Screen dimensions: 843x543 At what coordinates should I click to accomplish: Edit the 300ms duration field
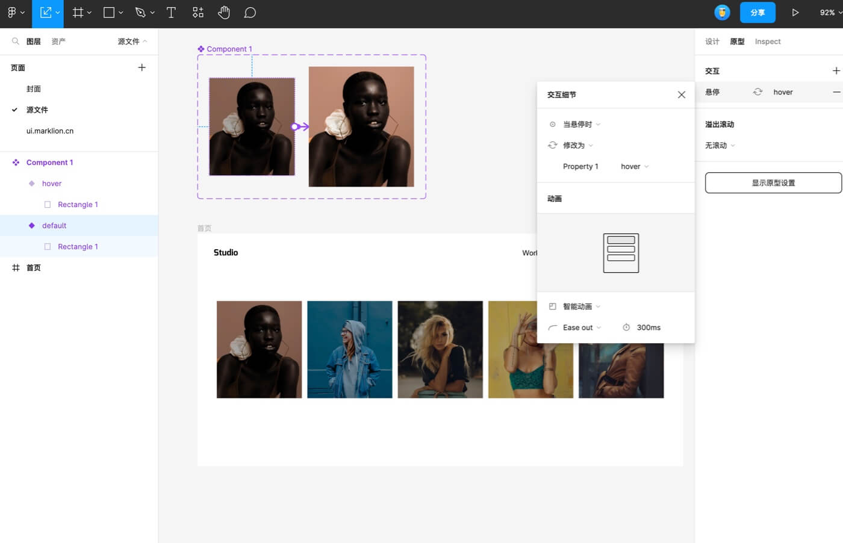click(649, 327)
